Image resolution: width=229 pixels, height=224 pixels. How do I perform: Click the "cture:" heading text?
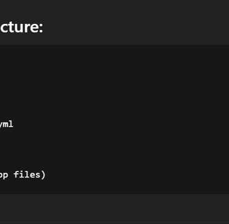[x=21, y=27]
